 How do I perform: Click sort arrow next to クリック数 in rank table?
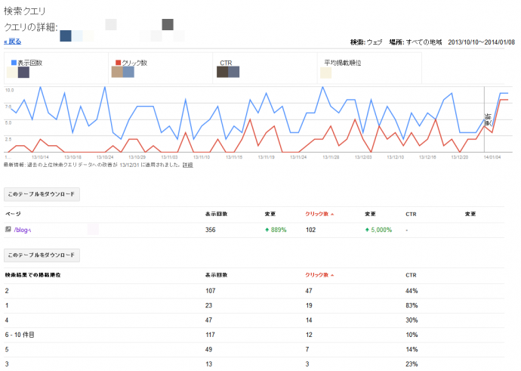pos(332,275)
